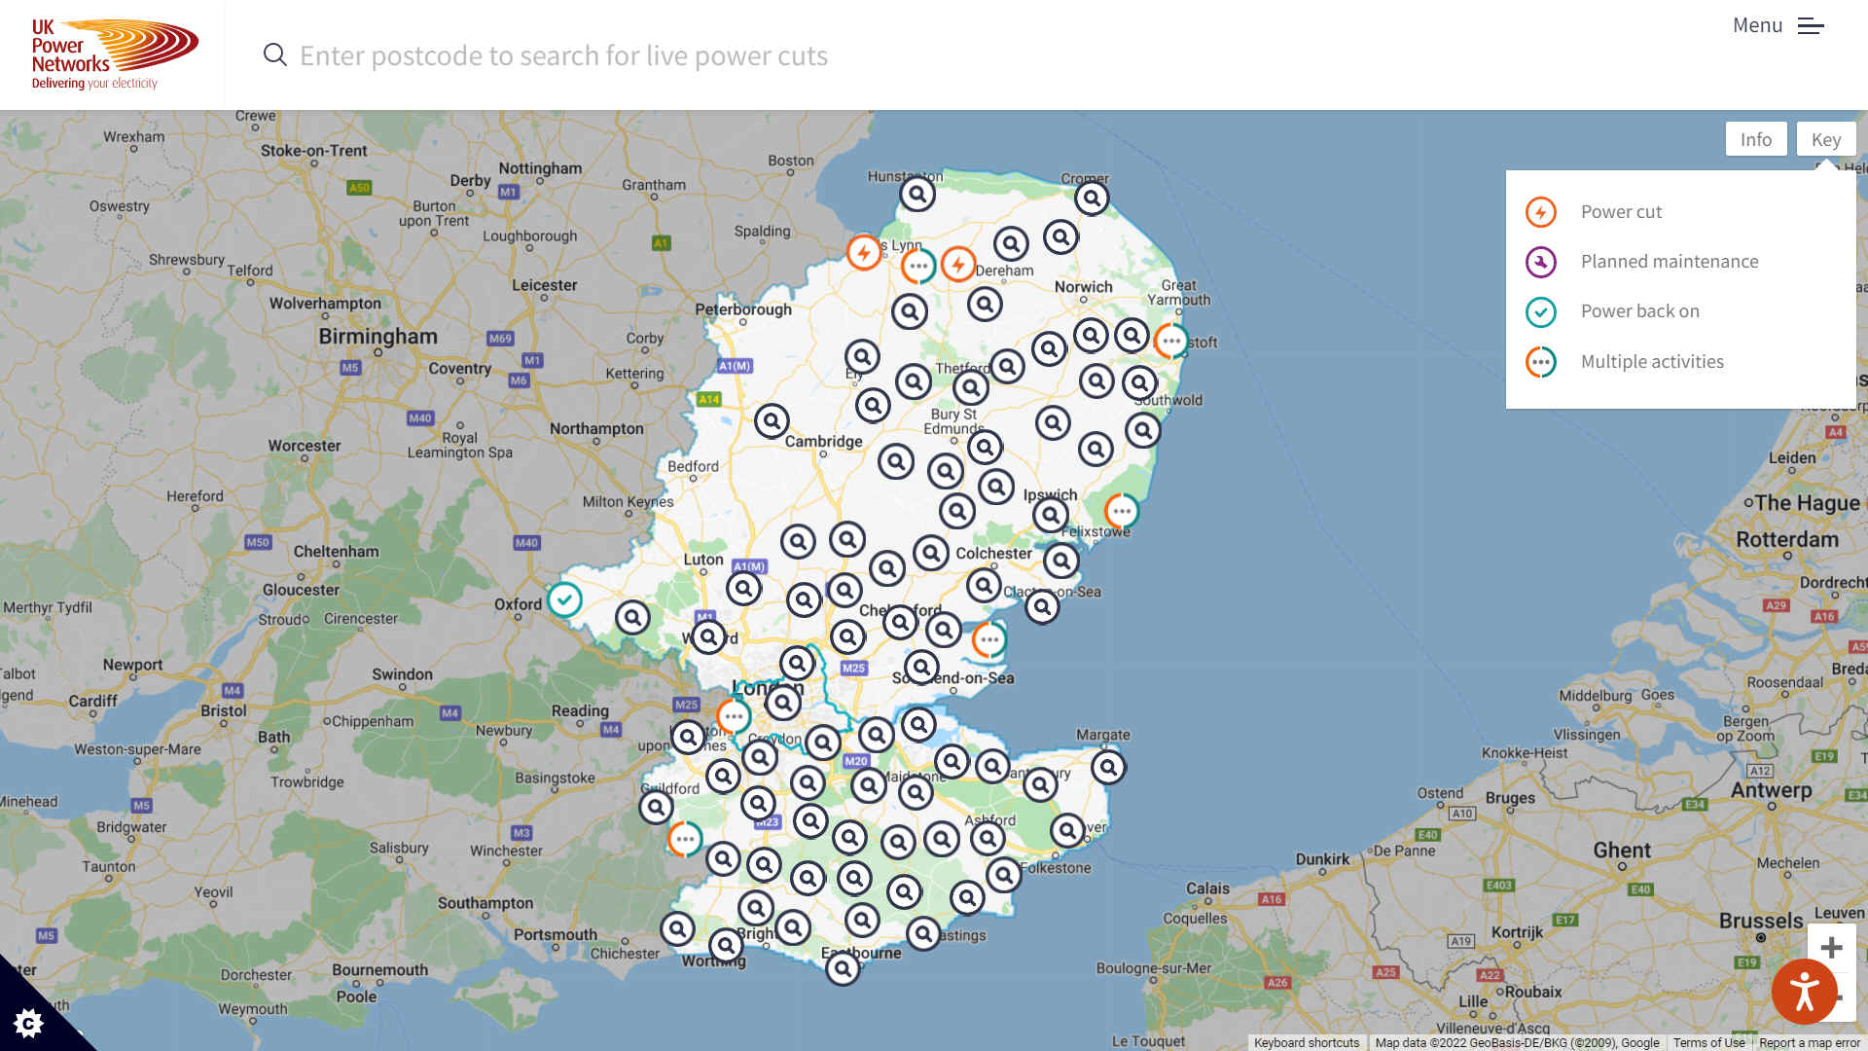This screenshot has height=1051, width=1868.
Task: Click Report a map error link
Action: tap(1810, 1042)
